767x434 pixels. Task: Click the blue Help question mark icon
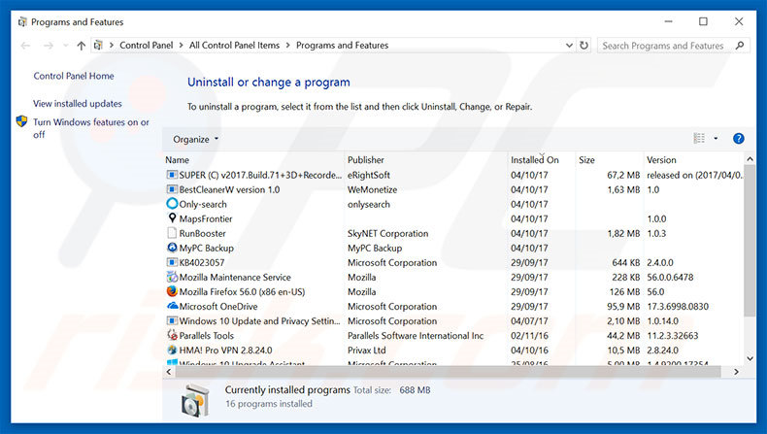pos(738,139)
